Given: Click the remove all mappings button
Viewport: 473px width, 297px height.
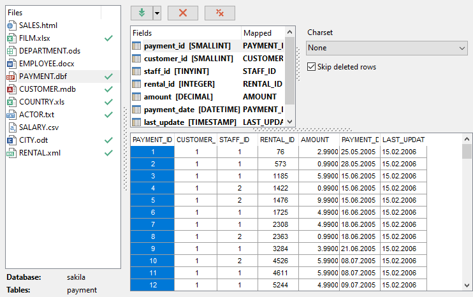Looking at the screenshot, I should [x=220, y=13].
